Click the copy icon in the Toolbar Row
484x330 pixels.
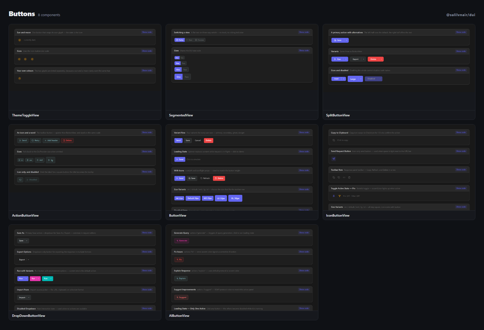pos(334,177)
